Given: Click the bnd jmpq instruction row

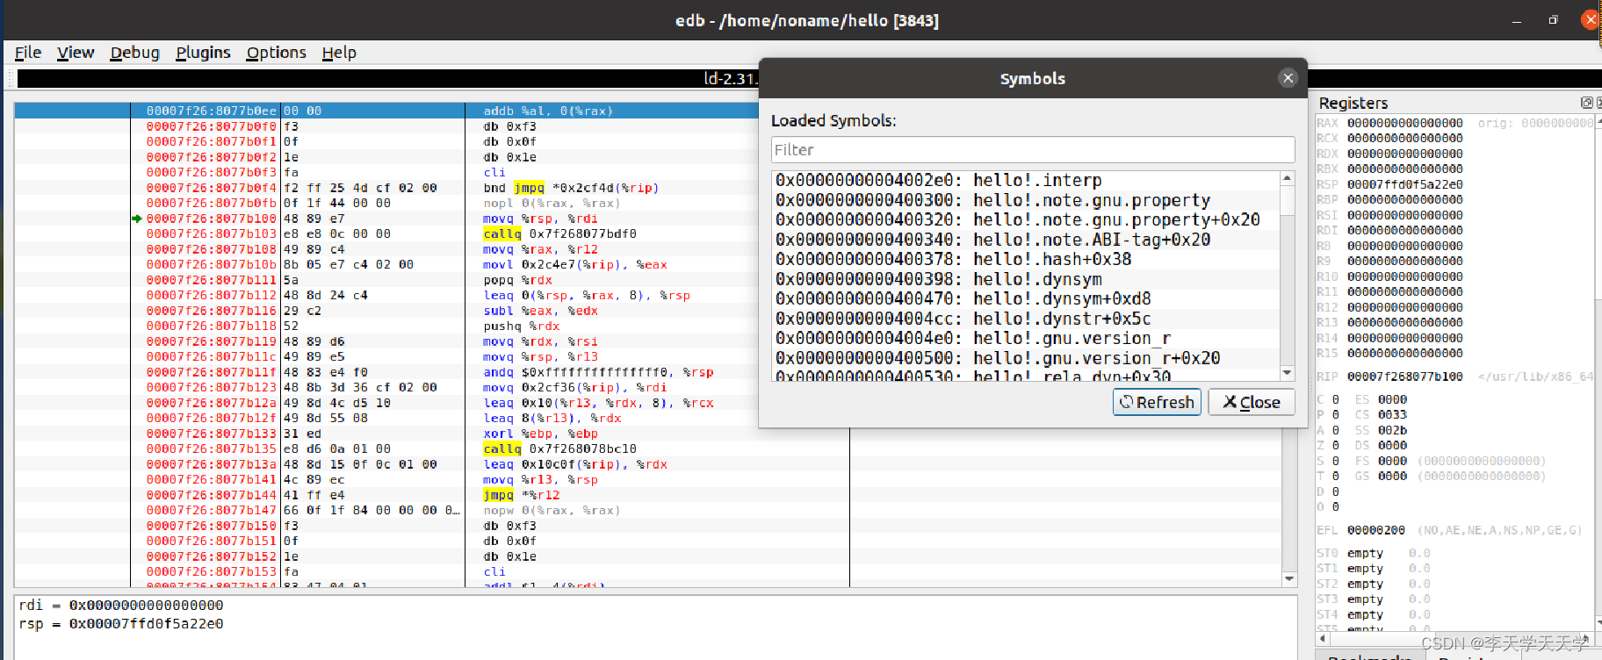Looking at the screenshot, I should (571, 188).
